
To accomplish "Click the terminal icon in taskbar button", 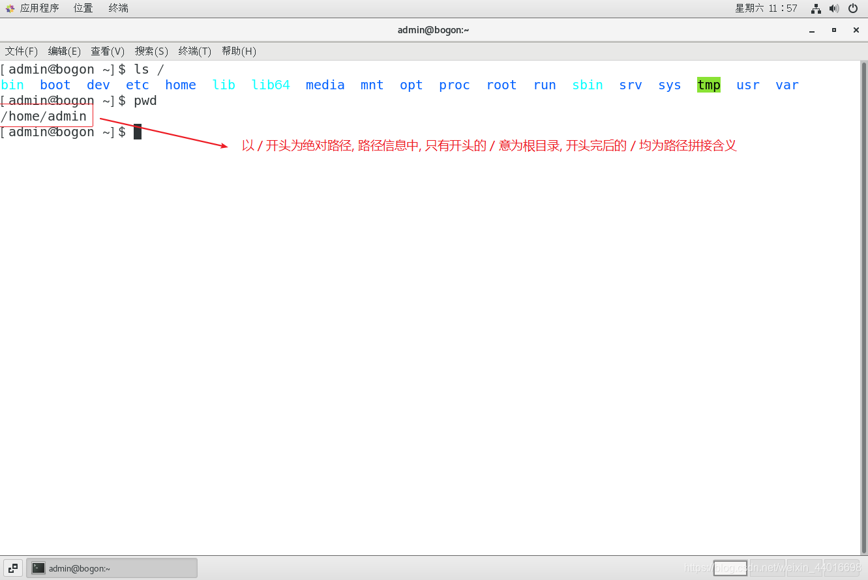I will click(x=38, y=568).
